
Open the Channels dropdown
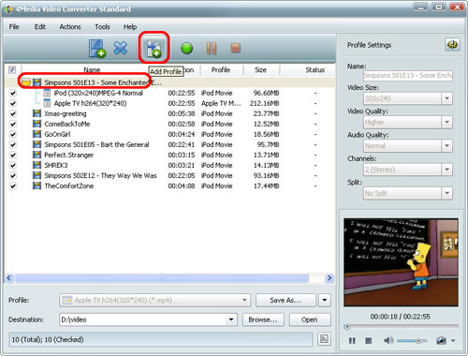pos(446,170)
